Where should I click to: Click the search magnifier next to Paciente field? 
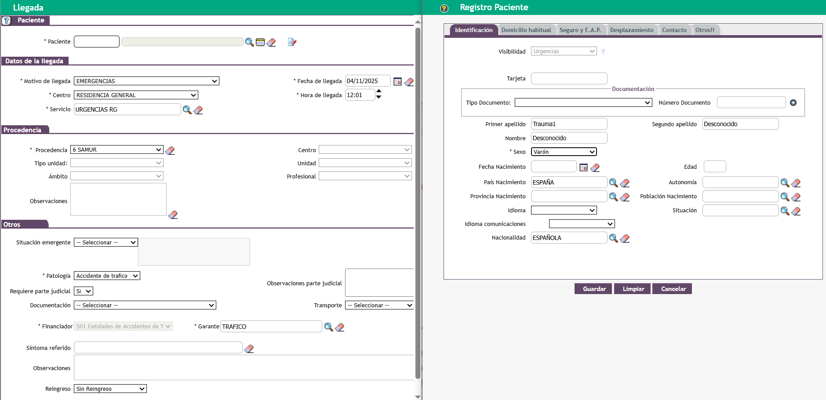(x=249, y=42)
